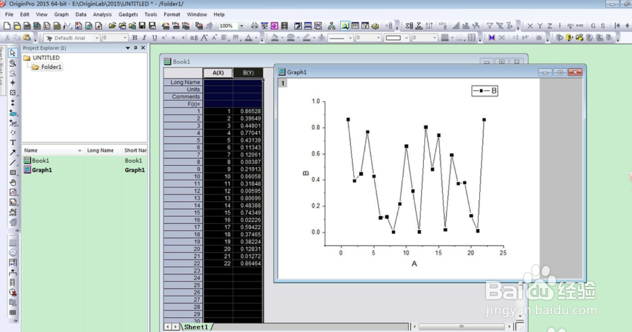632x332 pixels.
Task: Click the Sort columns icon
Action: [429, 26]
